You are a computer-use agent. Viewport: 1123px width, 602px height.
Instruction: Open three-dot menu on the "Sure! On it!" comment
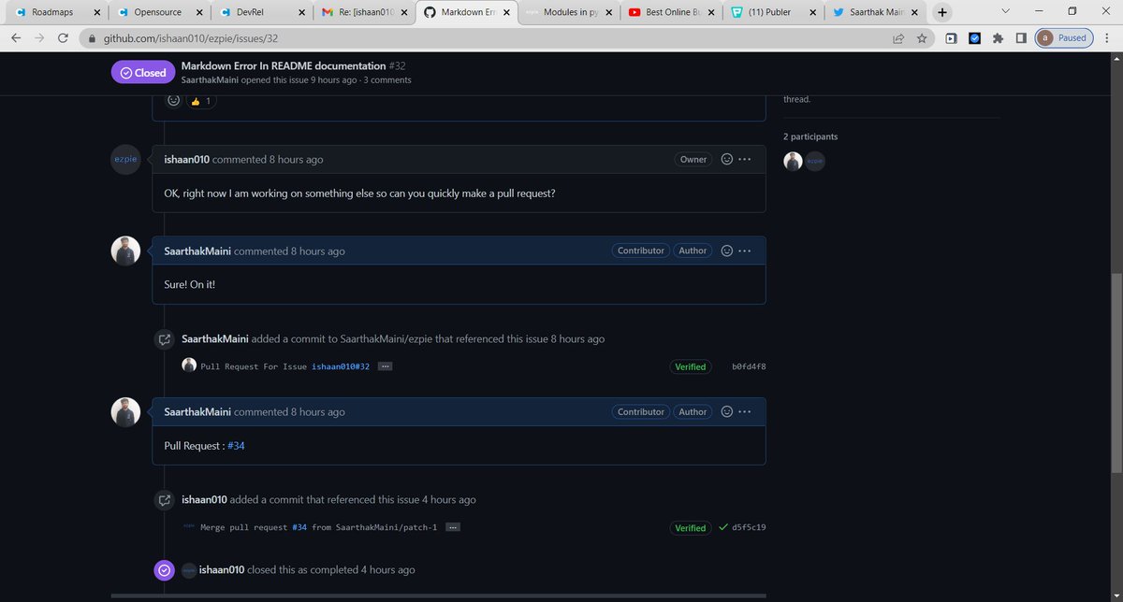tap(745, 251)
